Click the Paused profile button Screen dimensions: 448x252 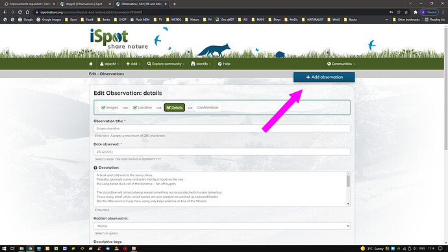click(429, 12)
